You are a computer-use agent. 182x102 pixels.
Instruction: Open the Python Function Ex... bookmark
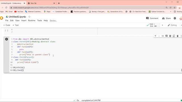(x=157, y=12)
